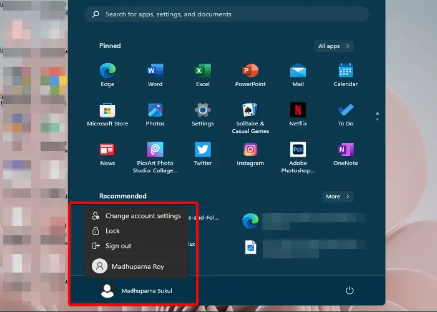Choose Sign out in account menu
Viewport: 437px width, 312px height.
137,246
